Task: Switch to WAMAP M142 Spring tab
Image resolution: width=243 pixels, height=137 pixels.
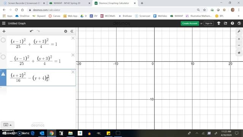Action: coord(67,3)
